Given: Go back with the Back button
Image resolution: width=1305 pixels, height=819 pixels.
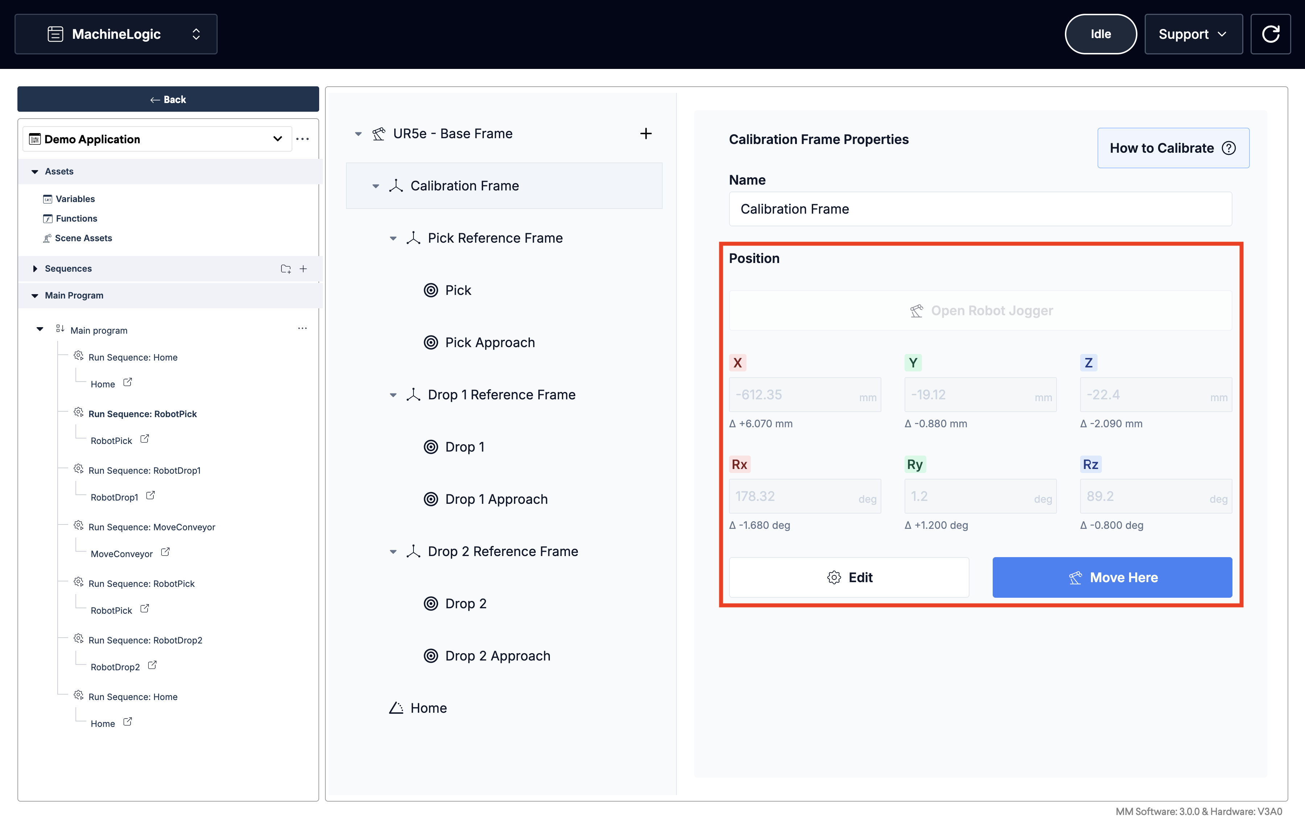Looking at the screenshot, I should [x=168, y=99].
